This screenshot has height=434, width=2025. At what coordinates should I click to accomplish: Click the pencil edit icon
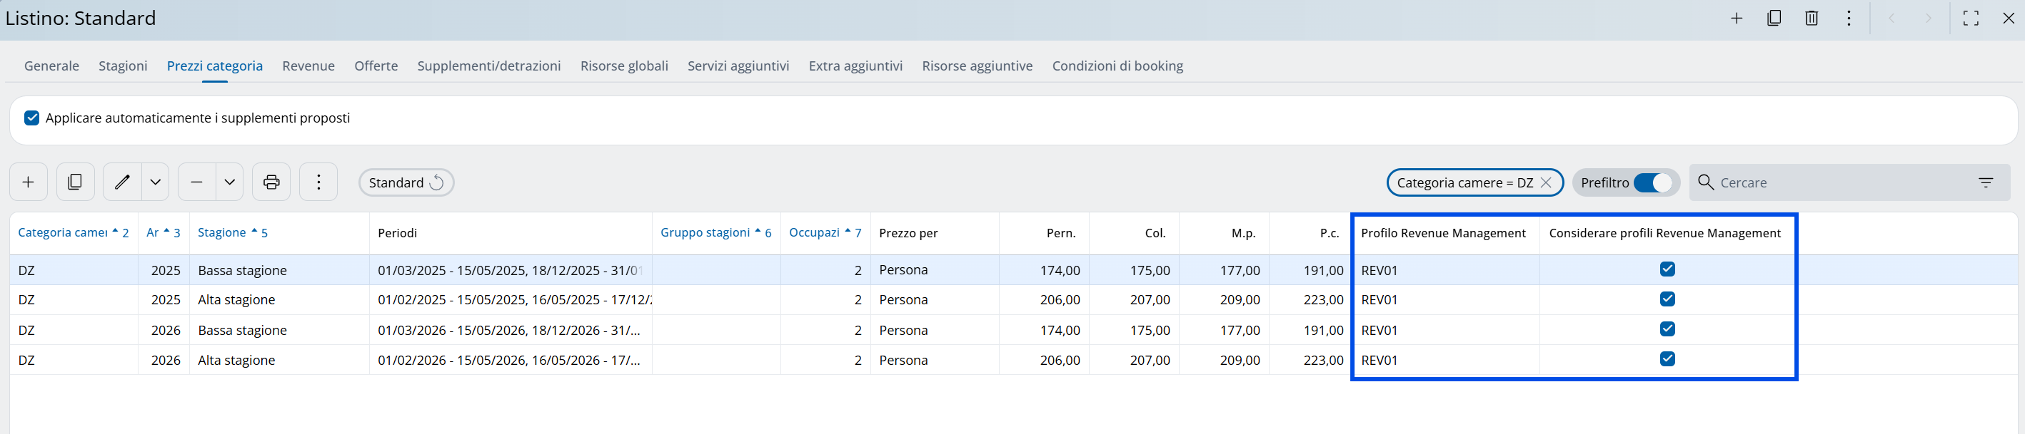pos(122,182)
